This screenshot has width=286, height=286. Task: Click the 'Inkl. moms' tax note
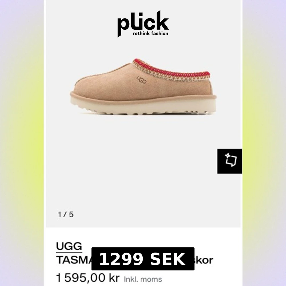pos(143,279)
